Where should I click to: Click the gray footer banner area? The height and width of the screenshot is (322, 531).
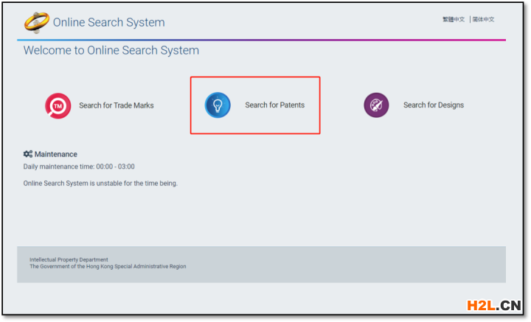261,265
